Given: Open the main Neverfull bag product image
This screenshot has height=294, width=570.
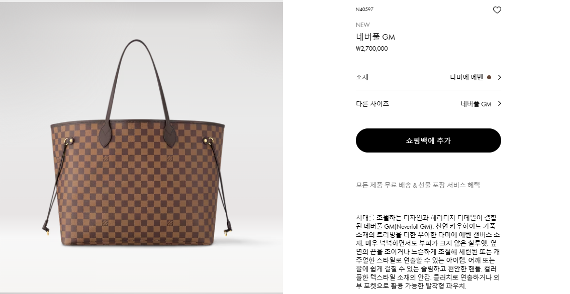Looking at the screenshot, I should tap(141, 146).
